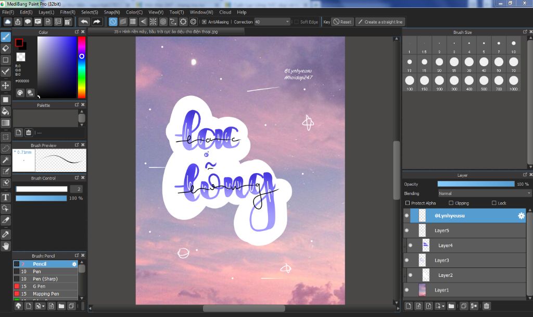Image resolution: width=533 pixels, height=317 pixels.
Task: Open the Blending mode dropdown
Action: click(484, 193)
